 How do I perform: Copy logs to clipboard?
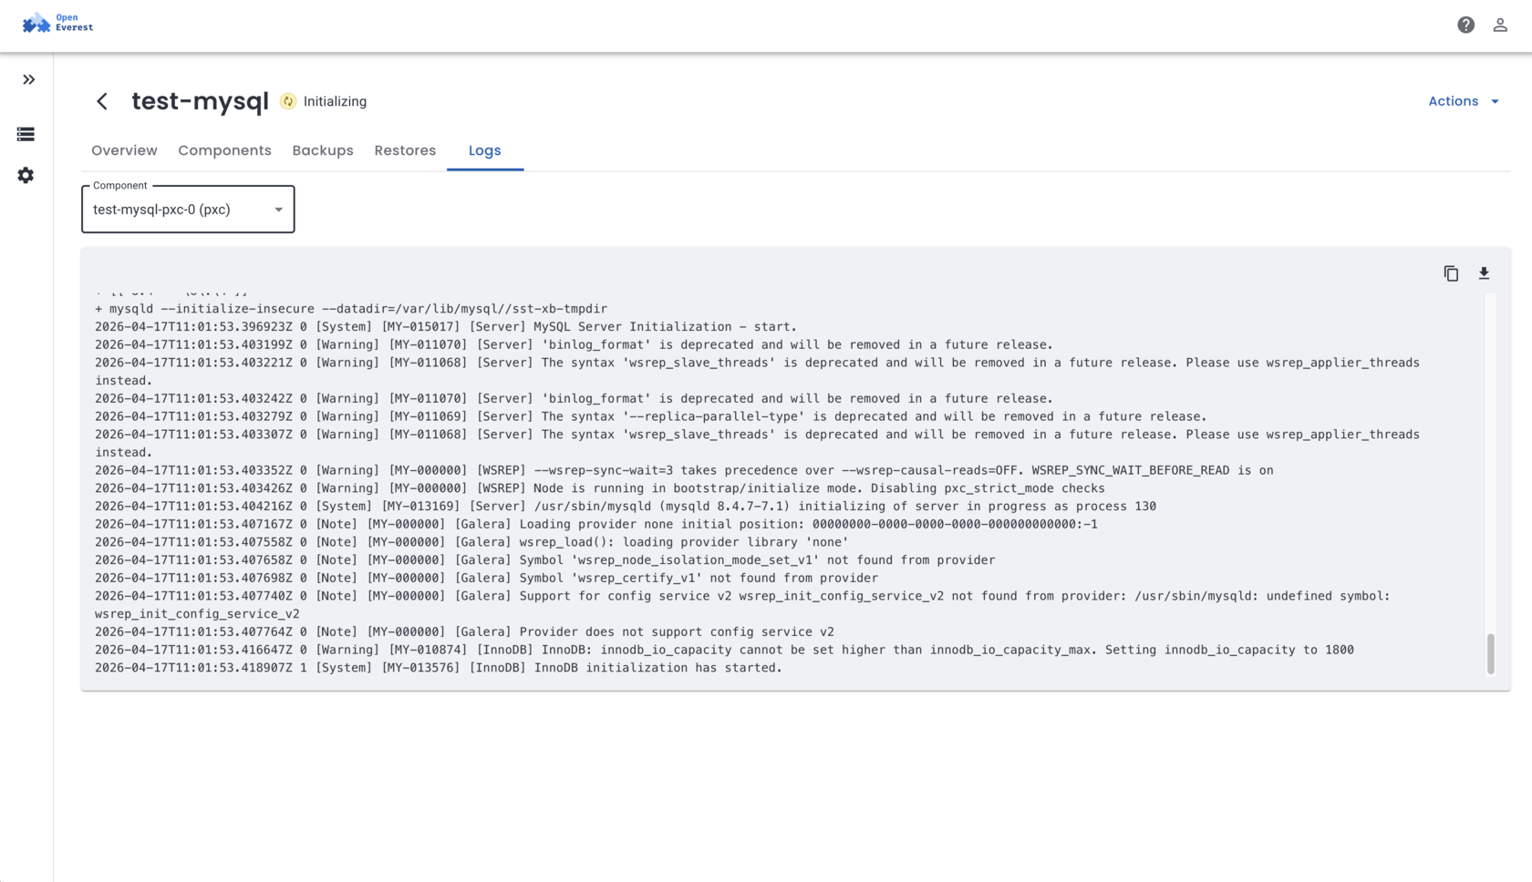[x=1451, y=273]
